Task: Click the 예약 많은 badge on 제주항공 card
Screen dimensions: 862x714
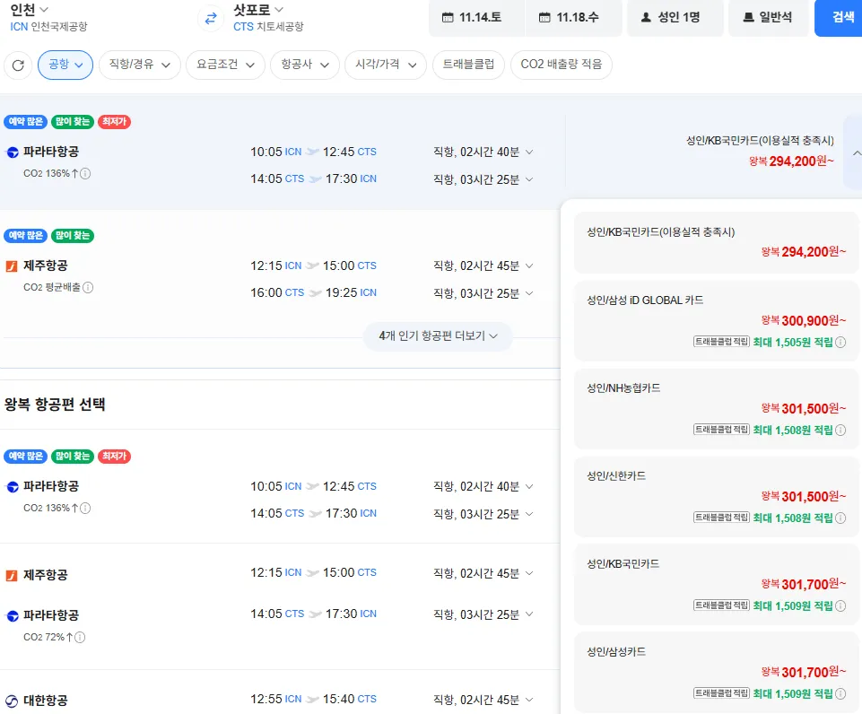Action: [x=26, y=236]
